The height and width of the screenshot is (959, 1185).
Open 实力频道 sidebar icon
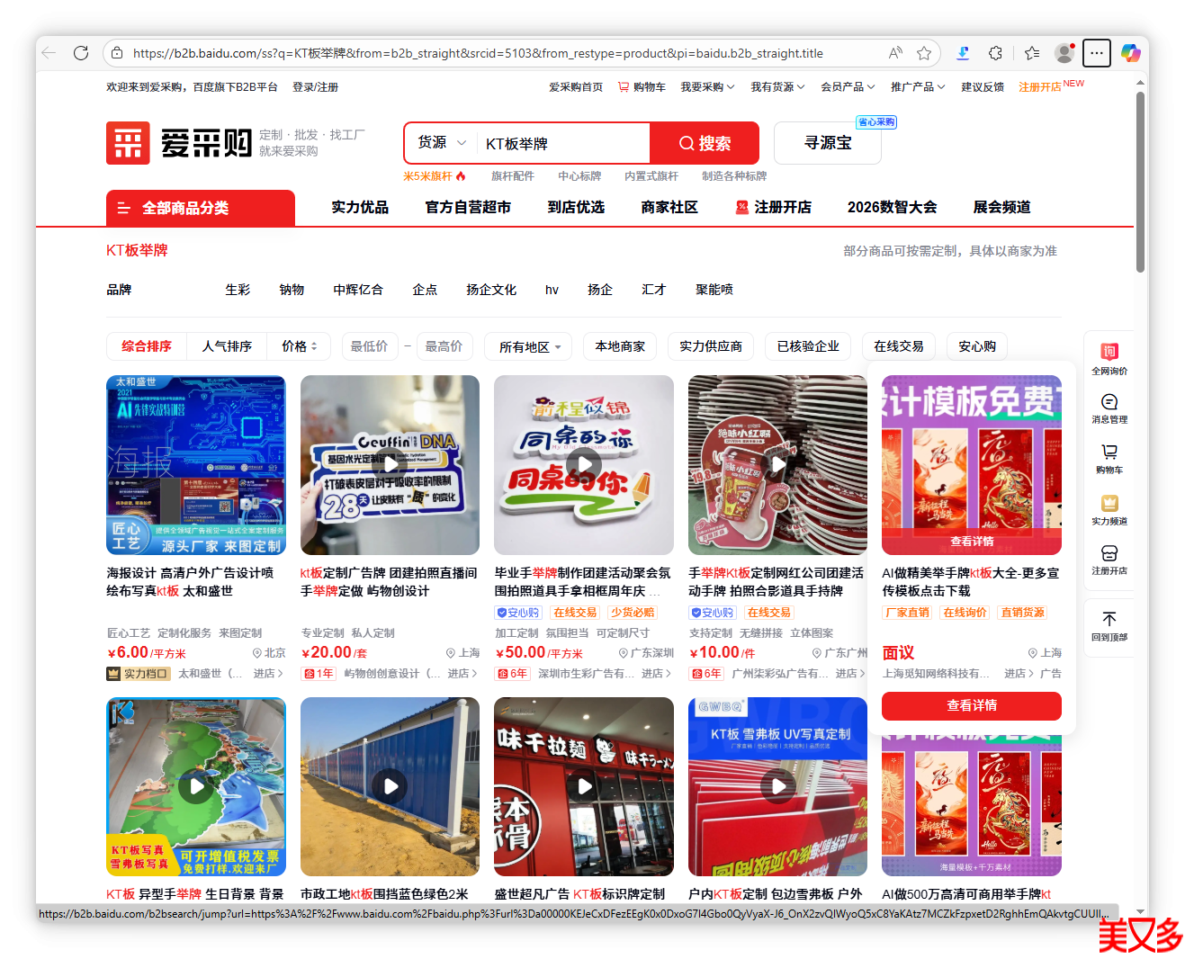coord(1109,509)
